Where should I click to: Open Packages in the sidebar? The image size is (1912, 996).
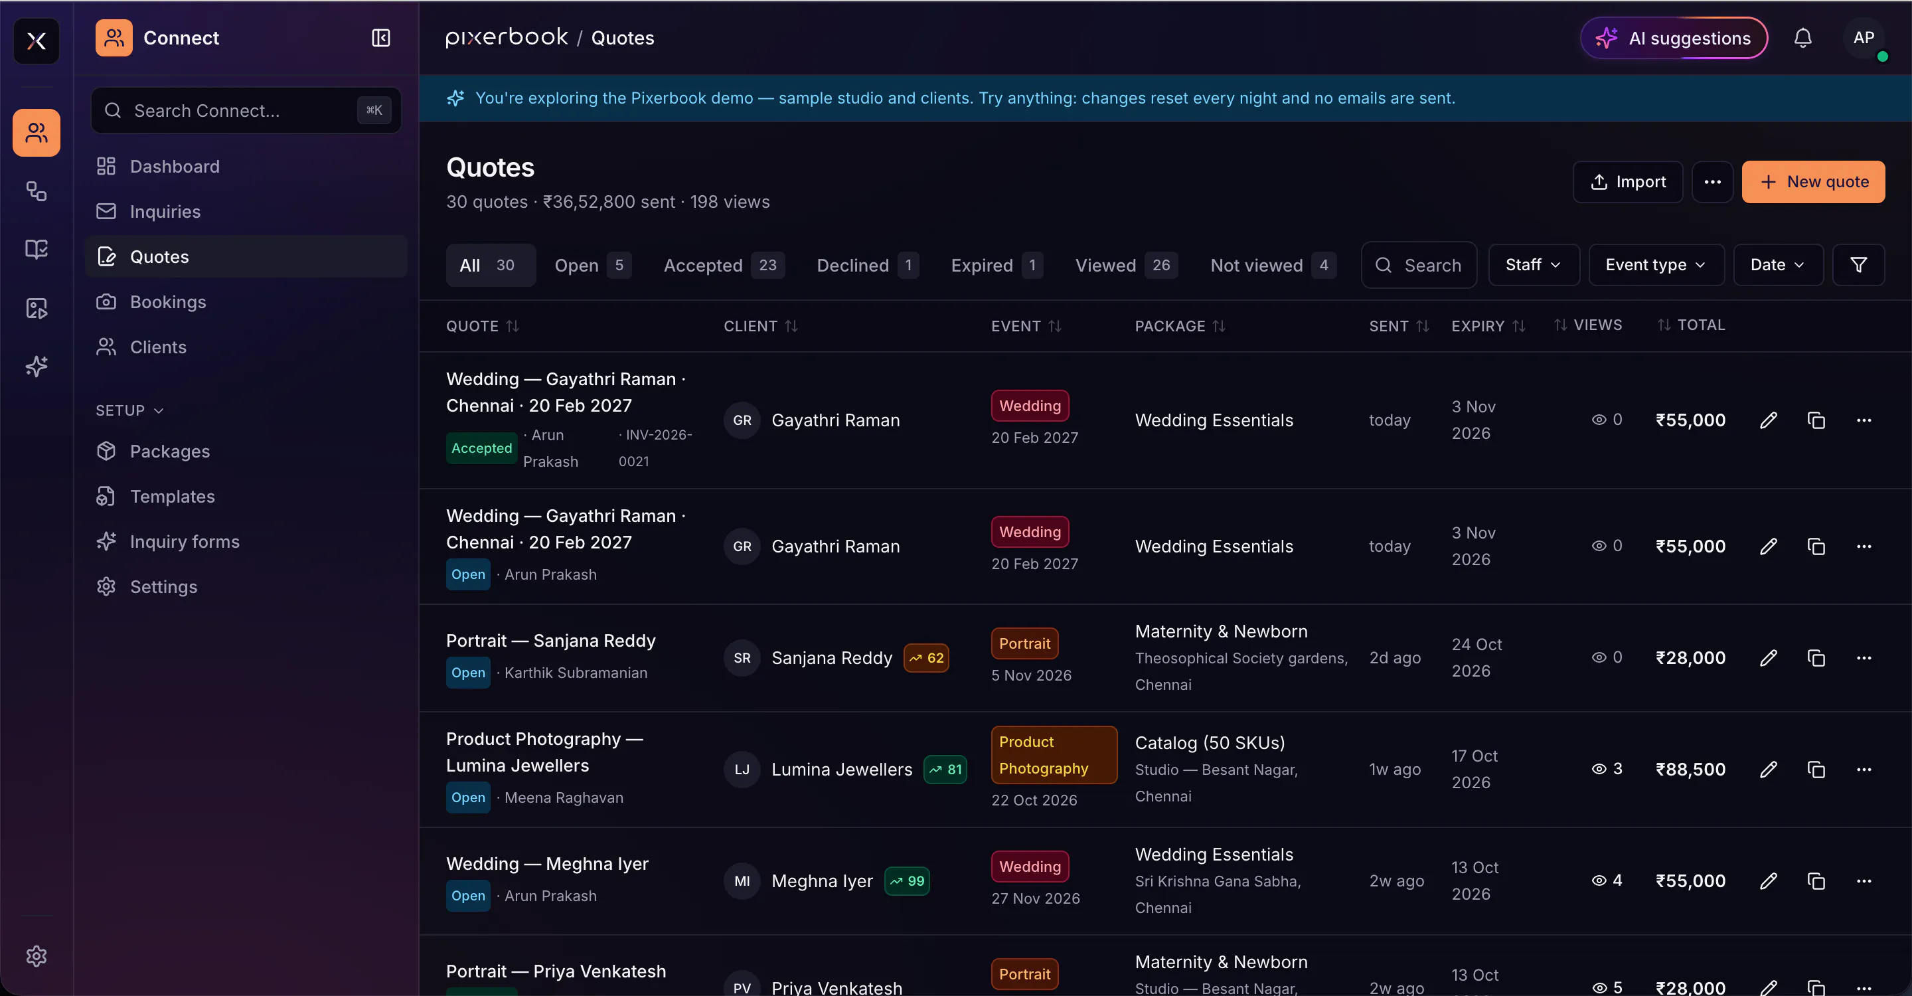tap(246, 452)
